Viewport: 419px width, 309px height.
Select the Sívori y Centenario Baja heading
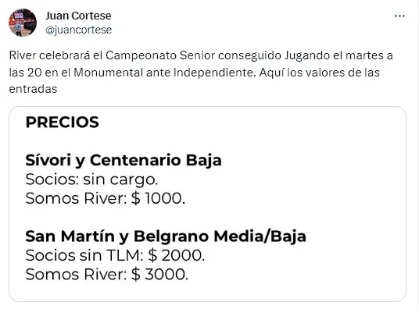(x=124, y=161)
